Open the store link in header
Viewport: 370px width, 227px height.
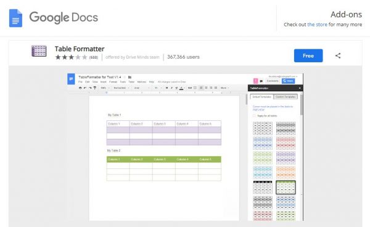pyautogui.click(x=317, y=25)
